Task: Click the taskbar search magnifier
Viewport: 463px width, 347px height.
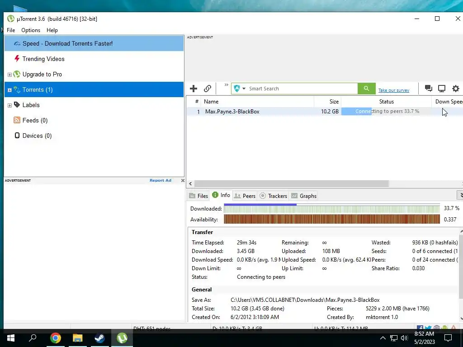Action: pos(33,338)
